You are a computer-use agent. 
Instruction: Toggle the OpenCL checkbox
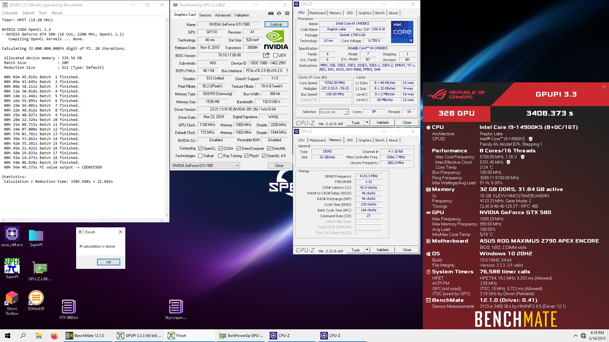pos(200,149)
